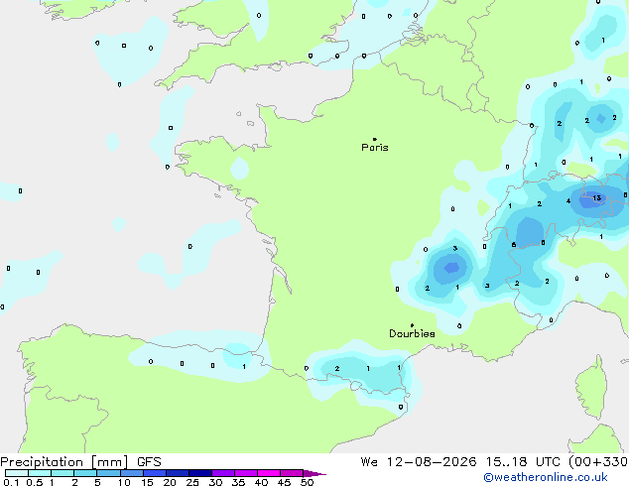Click the Paris location dot marker
Screen dimensions: 629x486
375,139
